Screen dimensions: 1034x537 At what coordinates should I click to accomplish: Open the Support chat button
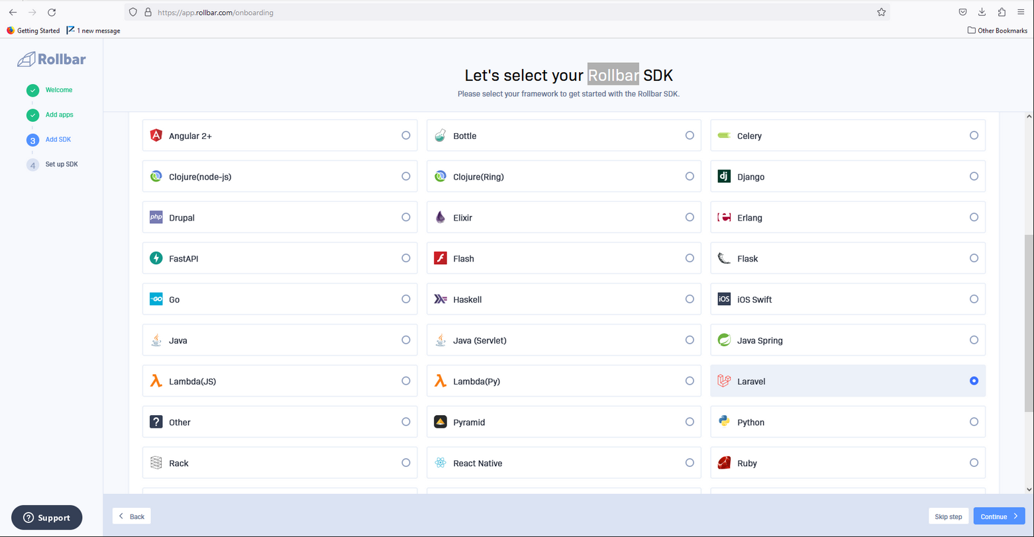coord(47,518)
